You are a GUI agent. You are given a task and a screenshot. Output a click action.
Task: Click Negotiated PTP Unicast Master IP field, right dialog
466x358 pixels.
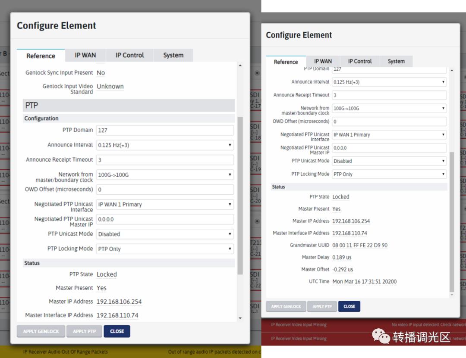389,148
